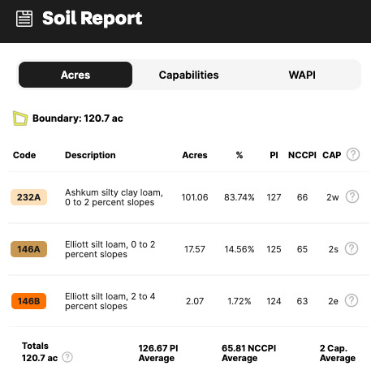The height and width of the screenshot is (379, 371).
Task: Click the help icon next to Totals
Action: click(x=67, y=357)
